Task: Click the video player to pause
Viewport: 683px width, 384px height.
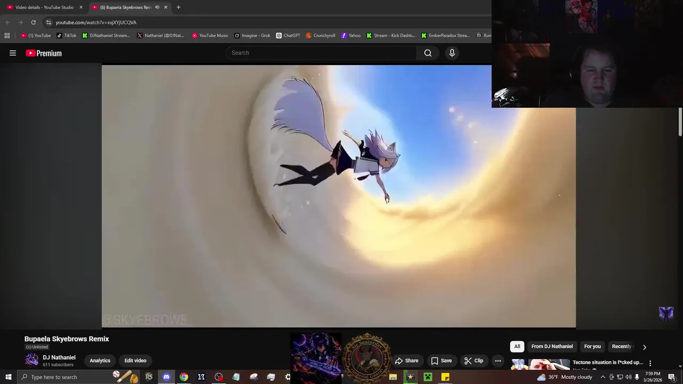Action: point(338,196)
